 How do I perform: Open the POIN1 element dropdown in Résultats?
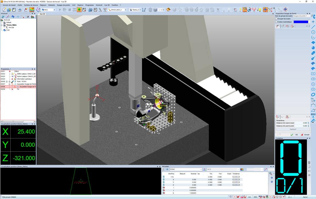(201, 169)
